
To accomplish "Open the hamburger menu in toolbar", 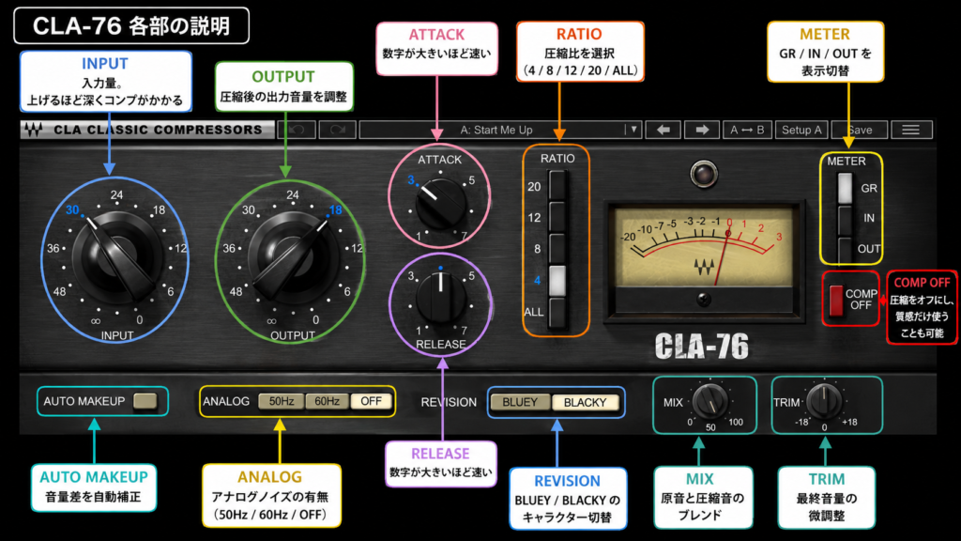I will [x=910, y=130].
